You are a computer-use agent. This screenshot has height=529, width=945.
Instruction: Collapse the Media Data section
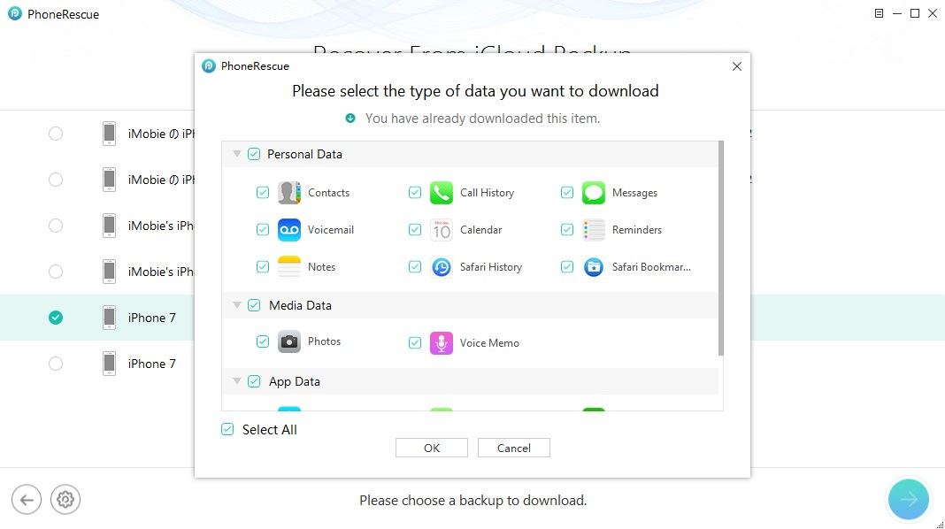tap(237, 305)
